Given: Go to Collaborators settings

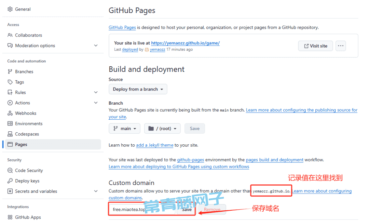Looking at the screenshot, I should pos(28,35).
